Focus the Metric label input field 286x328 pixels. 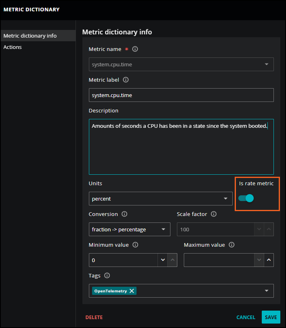coord(181,95)
